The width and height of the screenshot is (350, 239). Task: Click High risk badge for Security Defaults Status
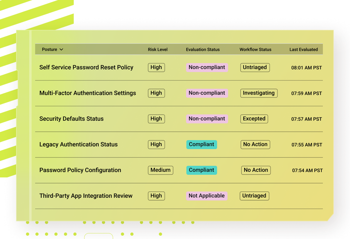(x=156, y=119)
